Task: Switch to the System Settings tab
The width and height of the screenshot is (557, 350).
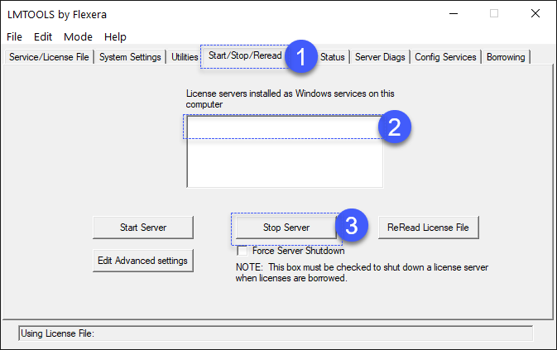Action: tap(130, 57)
